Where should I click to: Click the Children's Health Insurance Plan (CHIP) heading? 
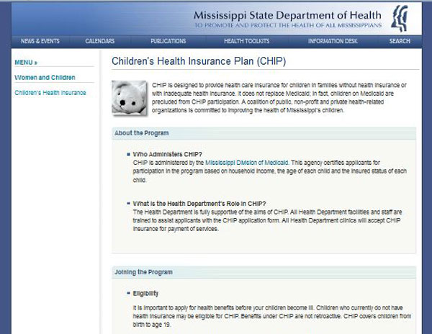coord(199,61)
